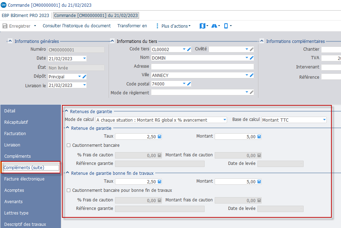Open the Nom DOMIN dropdown arrow

tap(247, 58)
